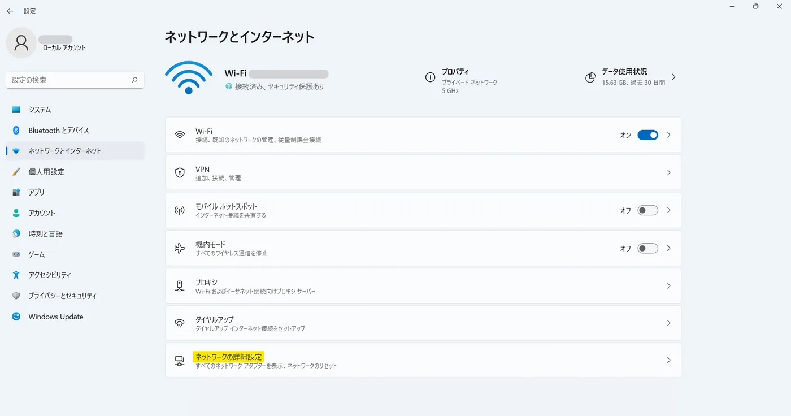Click the システム monitor icon

[x=16, y=110]
